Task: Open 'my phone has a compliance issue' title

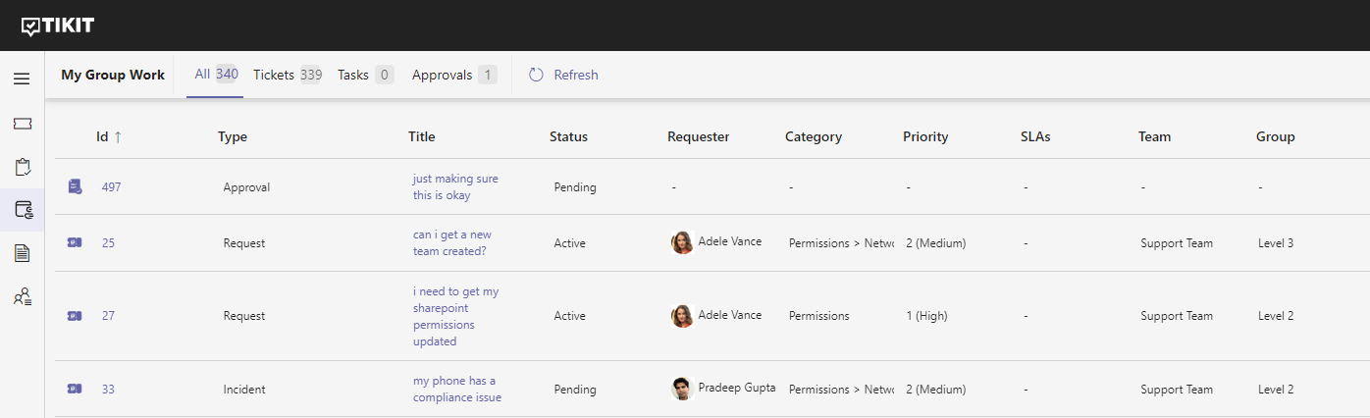Action: coord(457,390)
